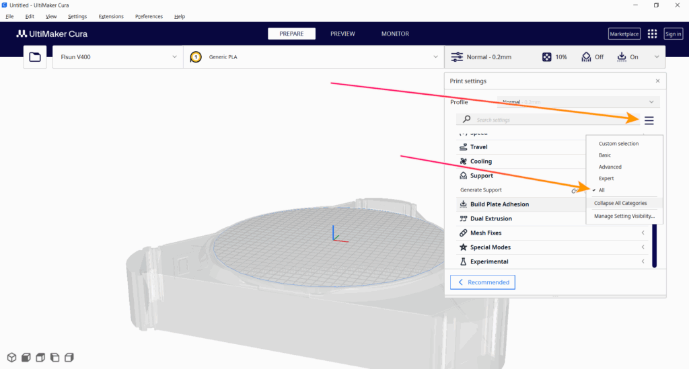Open the Extensions menu
The width and height of the screenshot is (689, 369).
coord(111,17)
